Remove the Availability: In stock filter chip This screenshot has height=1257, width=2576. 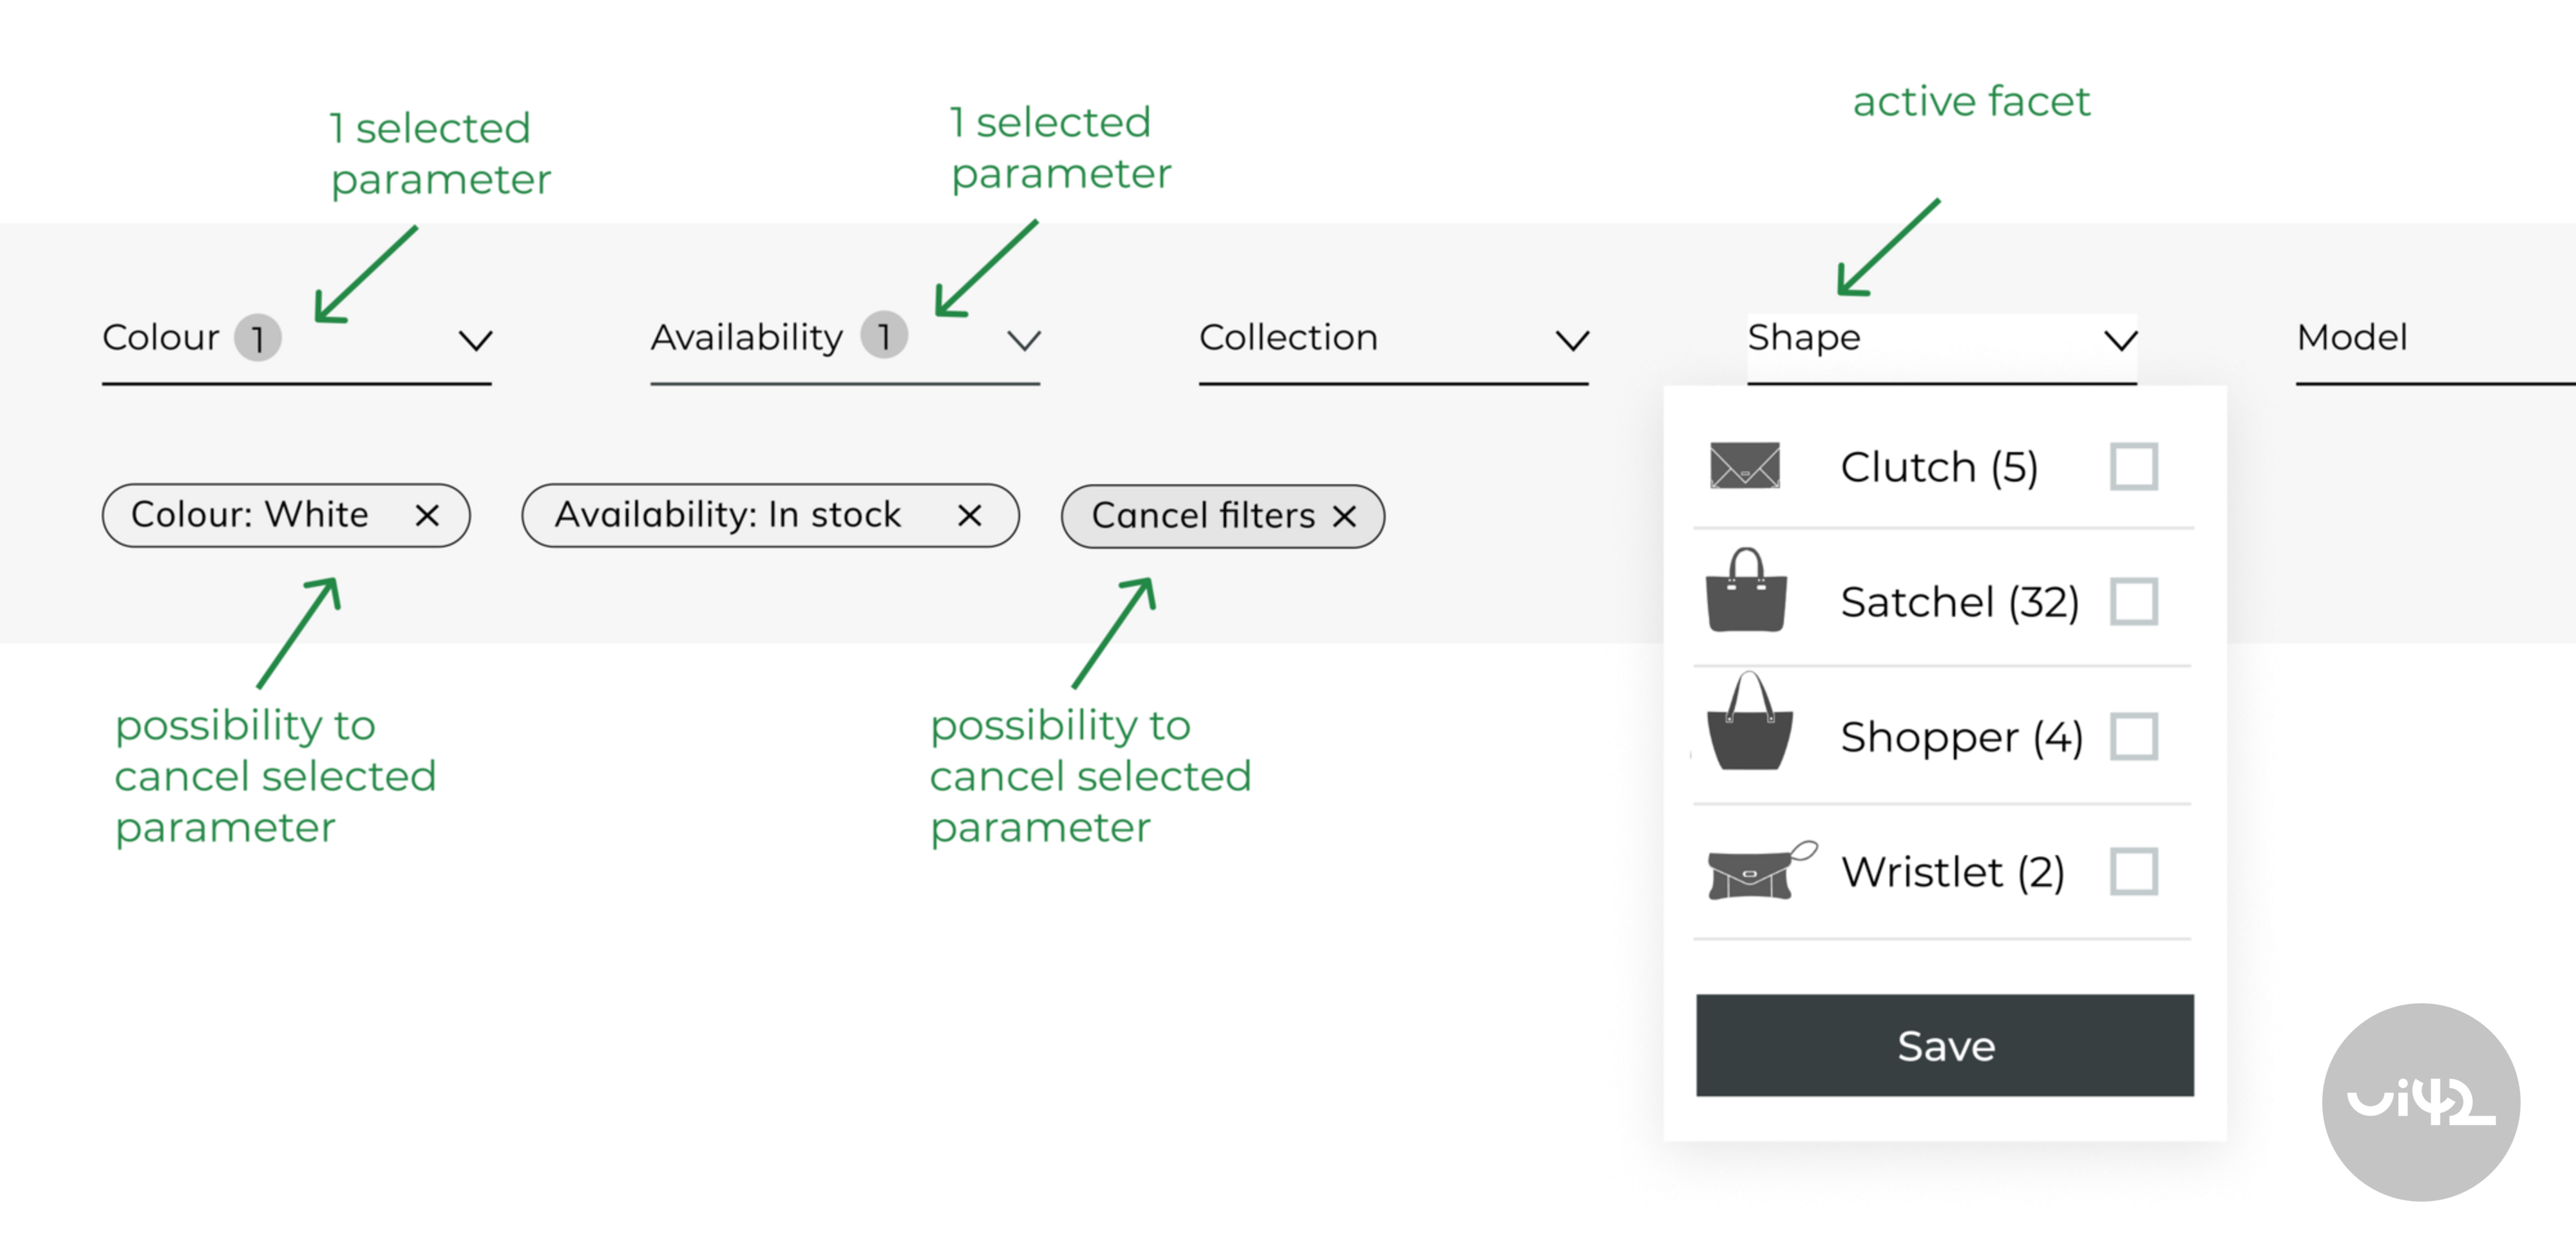tap(969, 515)
